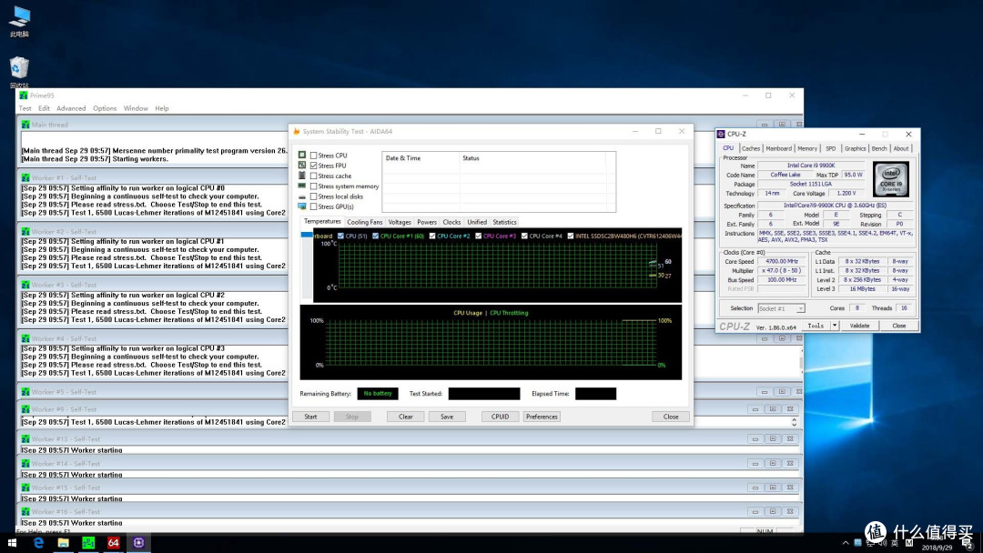Image resolution: width=983 pixels, height=553 pixels.
Task: Toggle the CPU (51) graph checkbox
Action: tap(340, 236)
